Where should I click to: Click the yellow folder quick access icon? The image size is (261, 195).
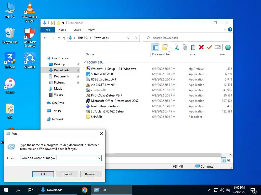pos(59,23)
